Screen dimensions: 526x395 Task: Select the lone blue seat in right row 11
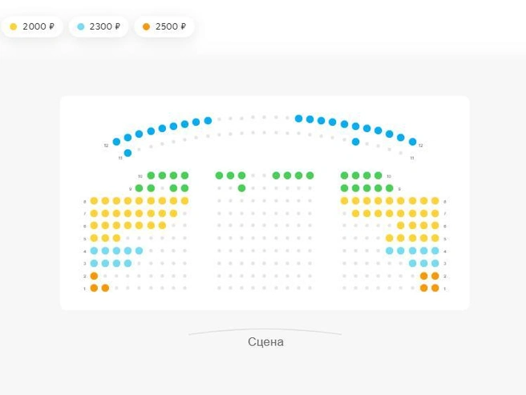pos(355,142)
